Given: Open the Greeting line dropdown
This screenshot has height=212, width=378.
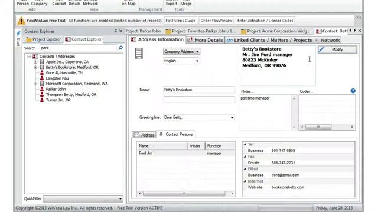Looking at the screenshot, I should pos(232,118).
